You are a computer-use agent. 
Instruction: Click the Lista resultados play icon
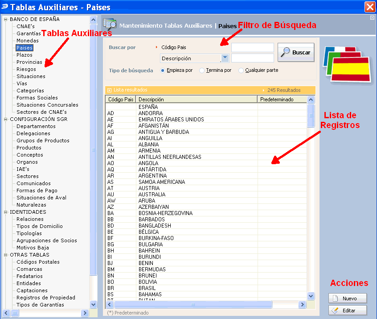109,90
